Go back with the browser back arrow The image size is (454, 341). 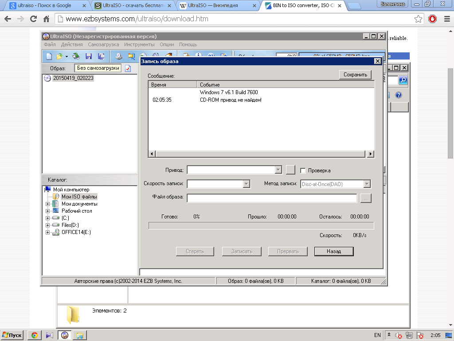8,19
